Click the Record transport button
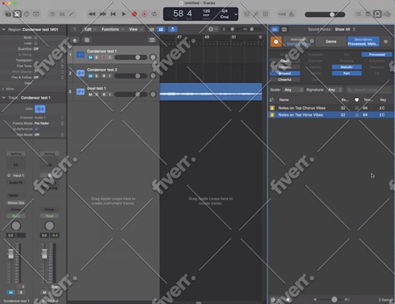Image resolution: width=395 pixels, height=304 pixels. [134, 14]
